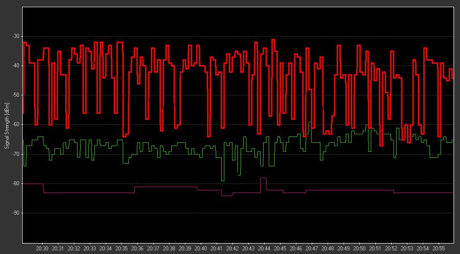Viewport: 460px width, 254px height.
Task: Click the 20:53 time label
Action: pos(407,249)
